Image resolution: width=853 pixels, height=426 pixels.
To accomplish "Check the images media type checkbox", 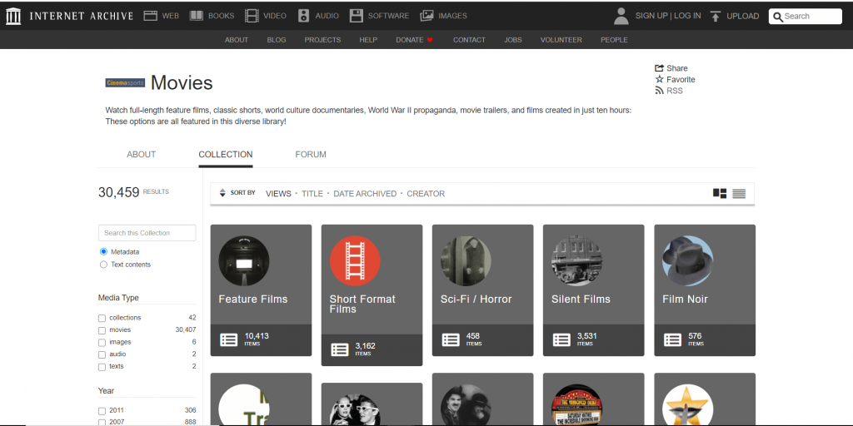I will click(x=102, y=343).
